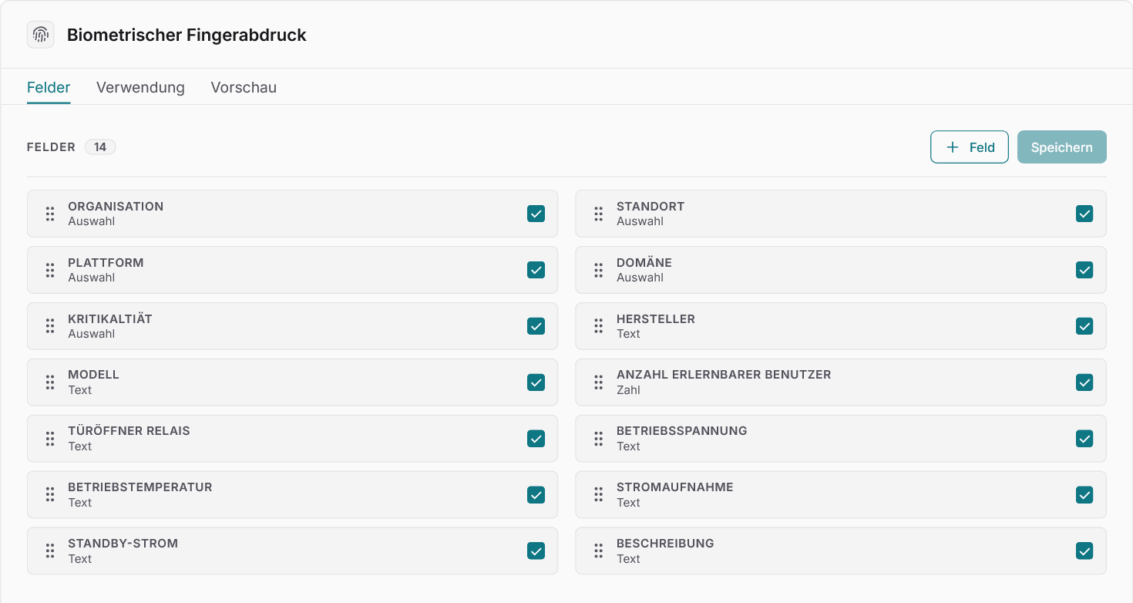Click drag handle of ANZAHL ERLERNBARER BENUTZER
The height and width of the screenshot is (603, 1133).
(598, 382)
